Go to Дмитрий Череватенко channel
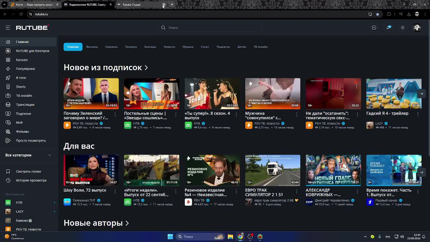This screenshot has width=430, height=242. pyautogui.click(x=332, y=200)
